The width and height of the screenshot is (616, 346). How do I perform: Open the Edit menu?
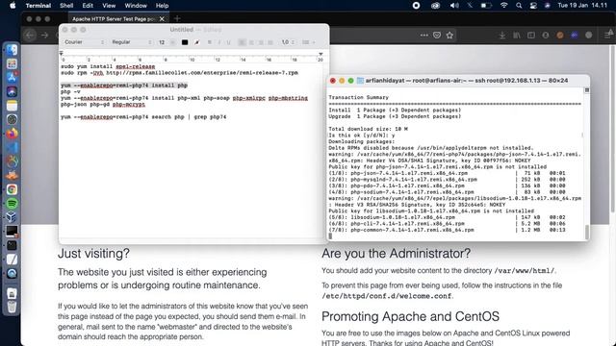point(88,6)
